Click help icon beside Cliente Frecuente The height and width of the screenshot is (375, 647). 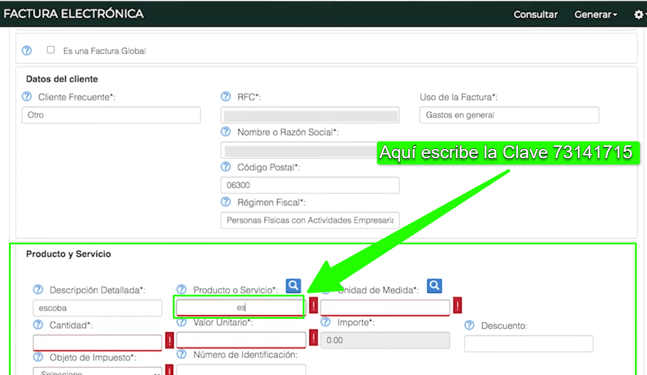[27, 97]
